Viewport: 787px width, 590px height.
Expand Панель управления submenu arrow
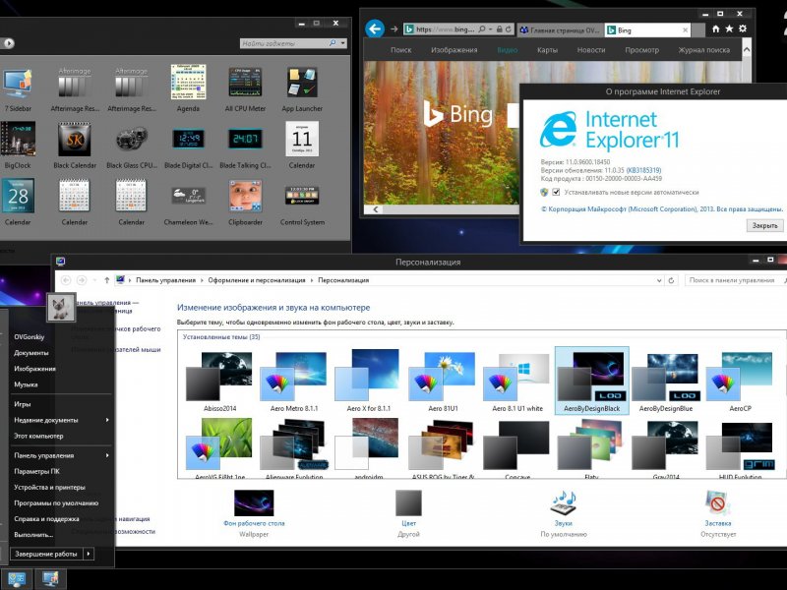[107, 455]
